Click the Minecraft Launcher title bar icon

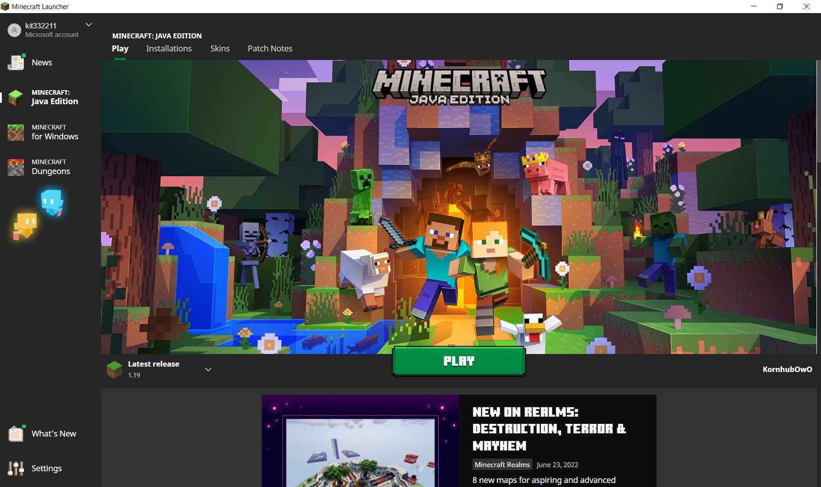coord(5,6)
